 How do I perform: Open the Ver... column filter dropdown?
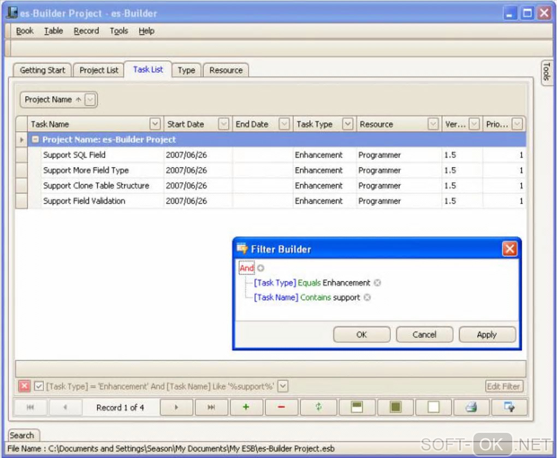tap(474, 124)
